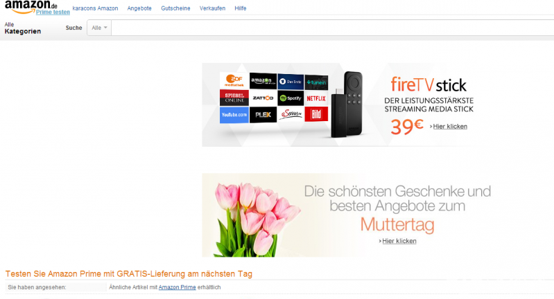Screen dimensions: 554x299
Task: Open the ZDF mediathek app tile
Action: click(234, 80)
